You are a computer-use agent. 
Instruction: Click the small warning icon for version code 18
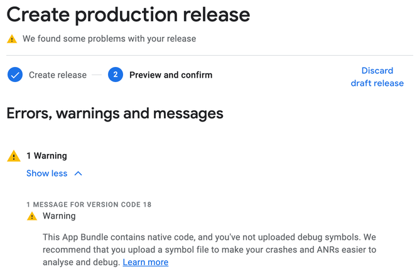32,216
